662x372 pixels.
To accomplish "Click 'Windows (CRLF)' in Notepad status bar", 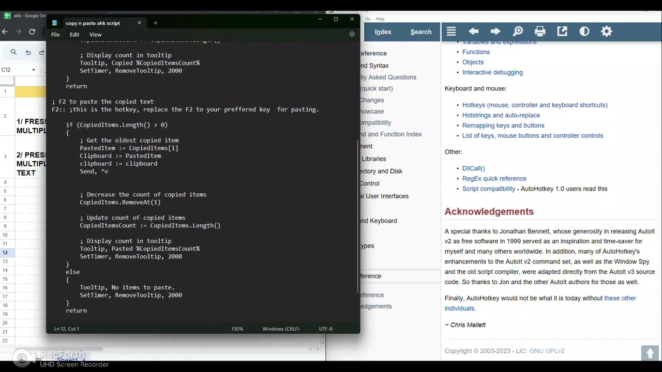I will click(x=281, y=329).
